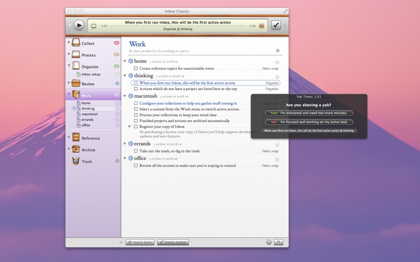Viewport: 420px width, 262px height.
Task: Click the timer progress line between 0:00 and -2:00
Action: pos(177,26)
